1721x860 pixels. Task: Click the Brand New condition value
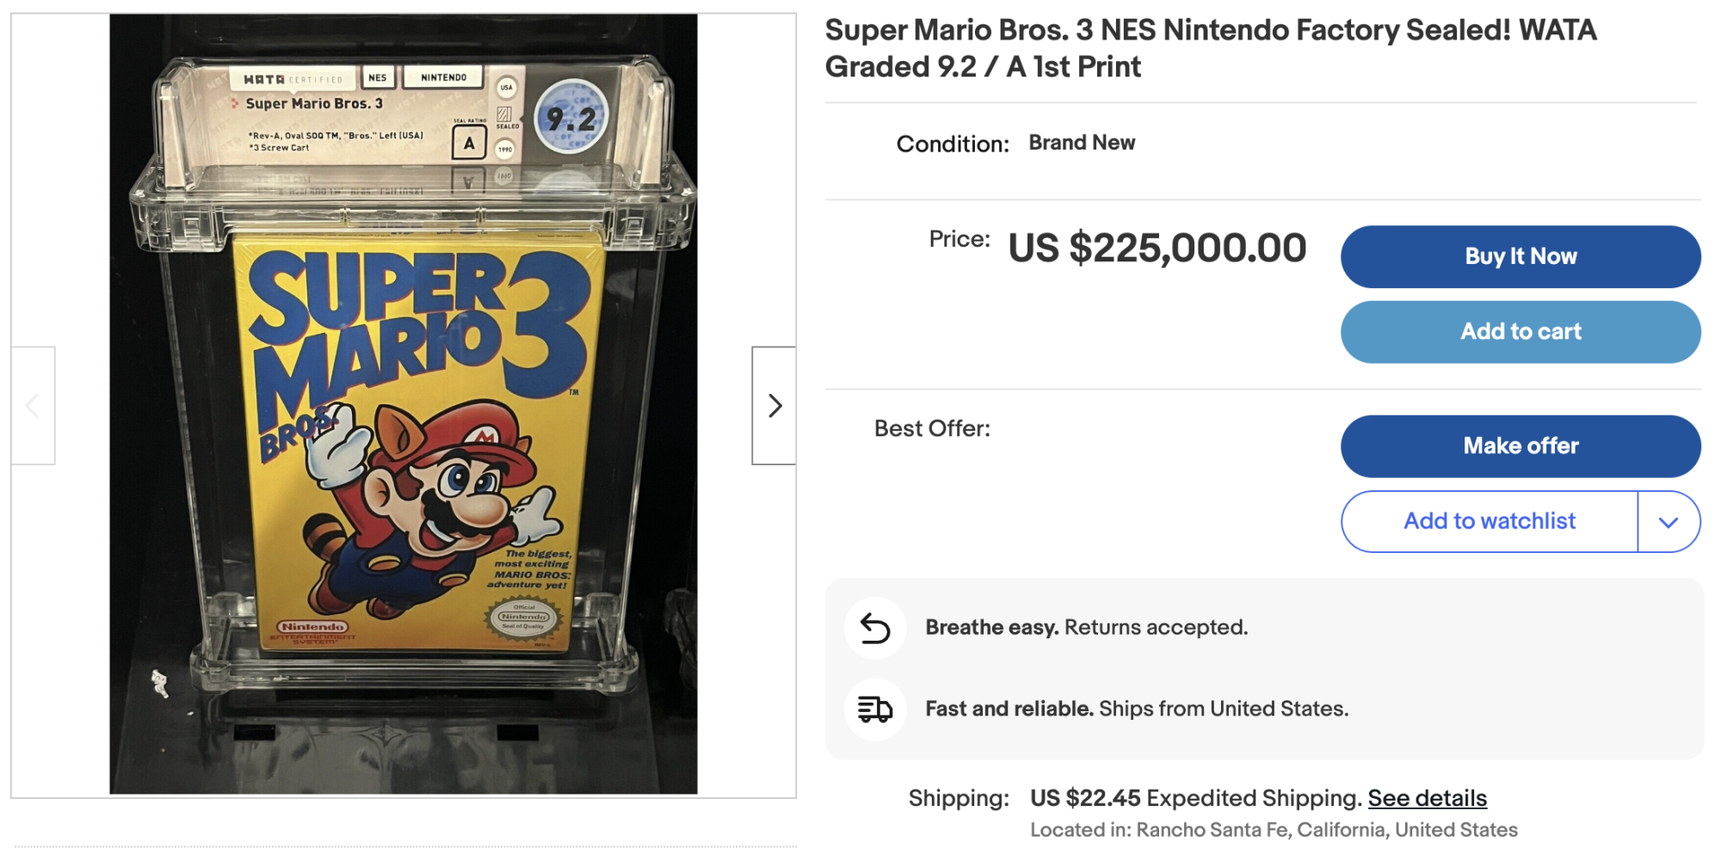(x=1082, y=143)
